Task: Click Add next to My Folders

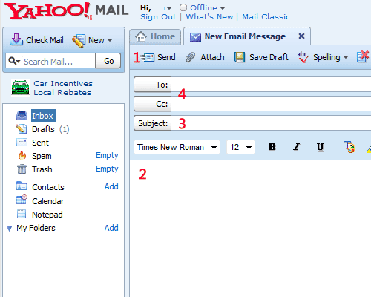Action: (111, 228)
